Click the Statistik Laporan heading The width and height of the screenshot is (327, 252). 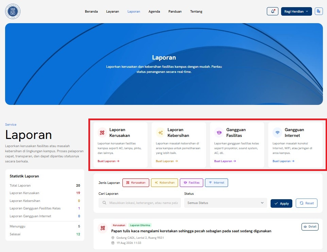pos(24,176)
